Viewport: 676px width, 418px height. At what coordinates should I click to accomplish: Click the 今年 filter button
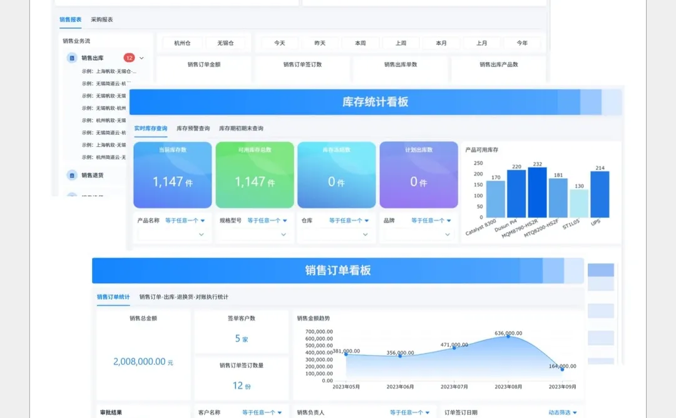point(523,42)
